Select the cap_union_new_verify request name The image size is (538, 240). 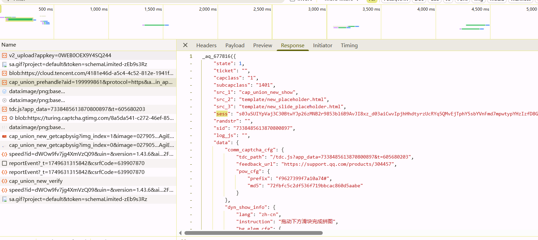[x=36, y=181]
